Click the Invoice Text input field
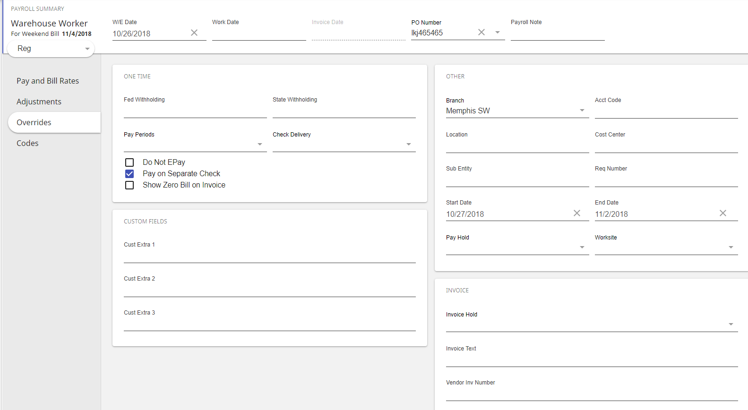Screen dimensions: 748x410 (x=592, y=359)
